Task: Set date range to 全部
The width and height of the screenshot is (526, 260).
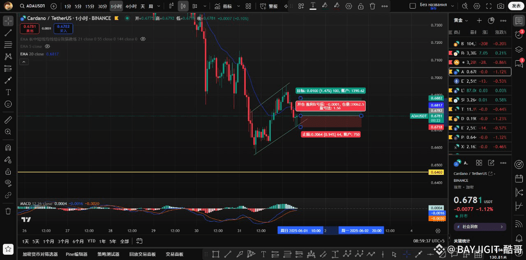Action: [x=125, y=241]
